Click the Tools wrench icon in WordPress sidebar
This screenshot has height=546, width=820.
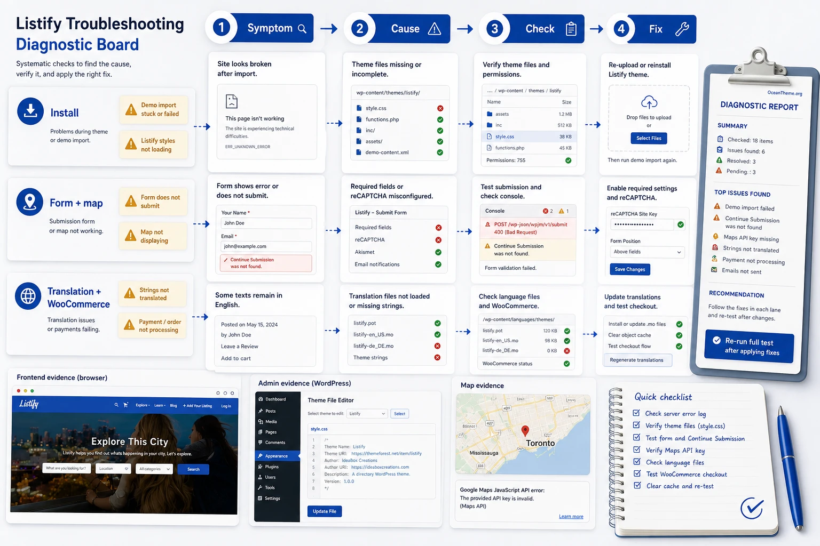(260, 488)
